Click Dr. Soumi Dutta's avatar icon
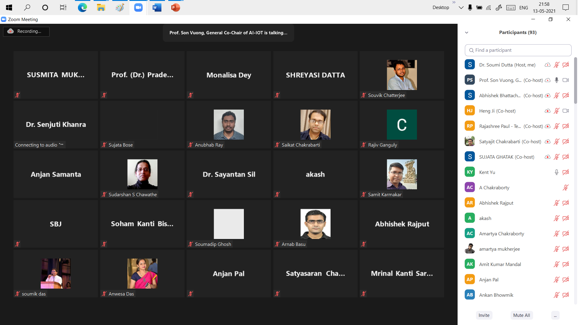Image resolution: width=578 pixels, height=325 pixels. (x=470, y=65)
